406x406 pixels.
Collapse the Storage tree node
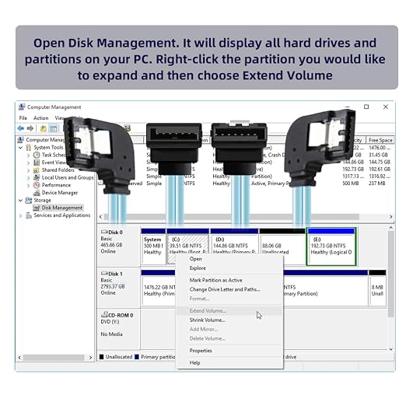(x=20, y=201)
